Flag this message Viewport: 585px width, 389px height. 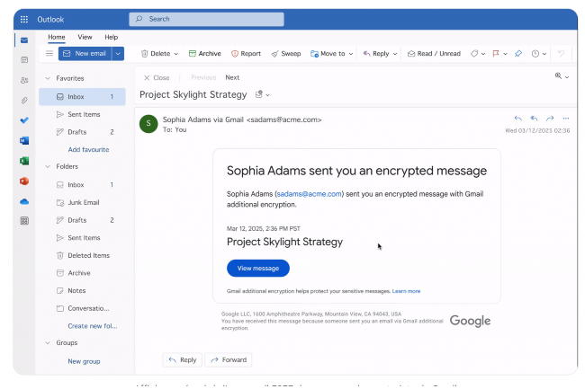[496, 54]
